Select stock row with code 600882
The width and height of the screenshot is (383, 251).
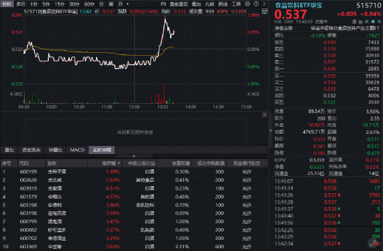[x=134, y=230]
